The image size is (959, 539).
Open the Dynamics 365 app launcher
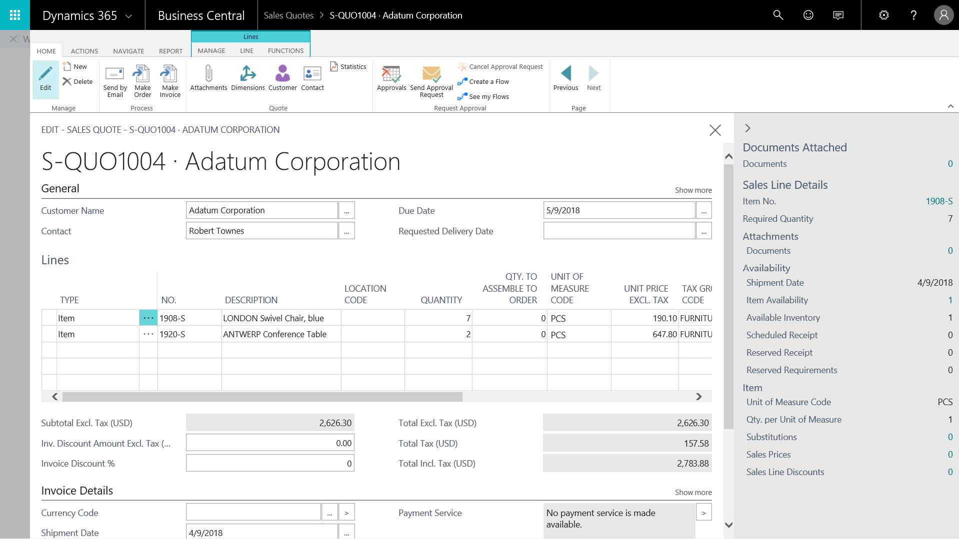[15, 15]
